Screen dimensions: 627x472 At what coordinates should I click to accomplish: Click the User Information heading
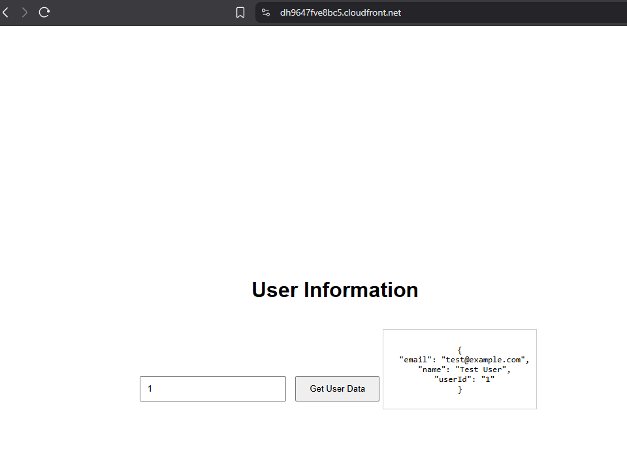[x=334, y=290]
